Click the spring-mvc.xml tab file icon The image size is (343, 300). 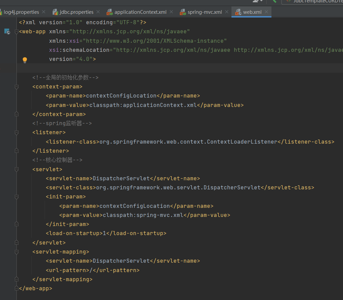183,12
